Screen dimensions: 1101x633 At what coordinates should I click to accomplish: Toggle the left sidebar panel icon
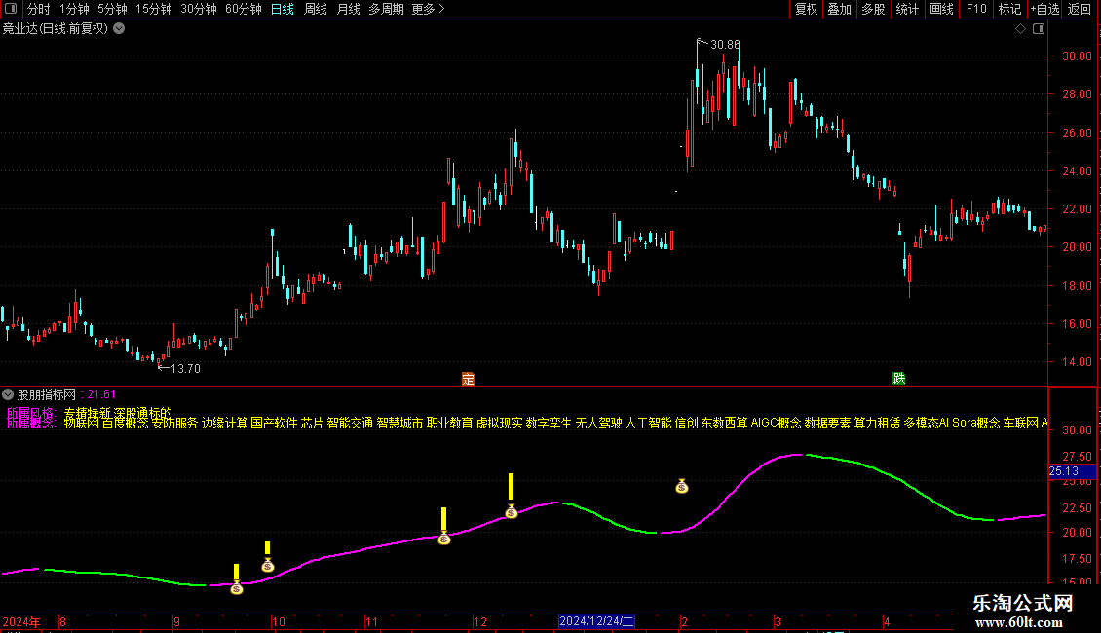point(11,9)
